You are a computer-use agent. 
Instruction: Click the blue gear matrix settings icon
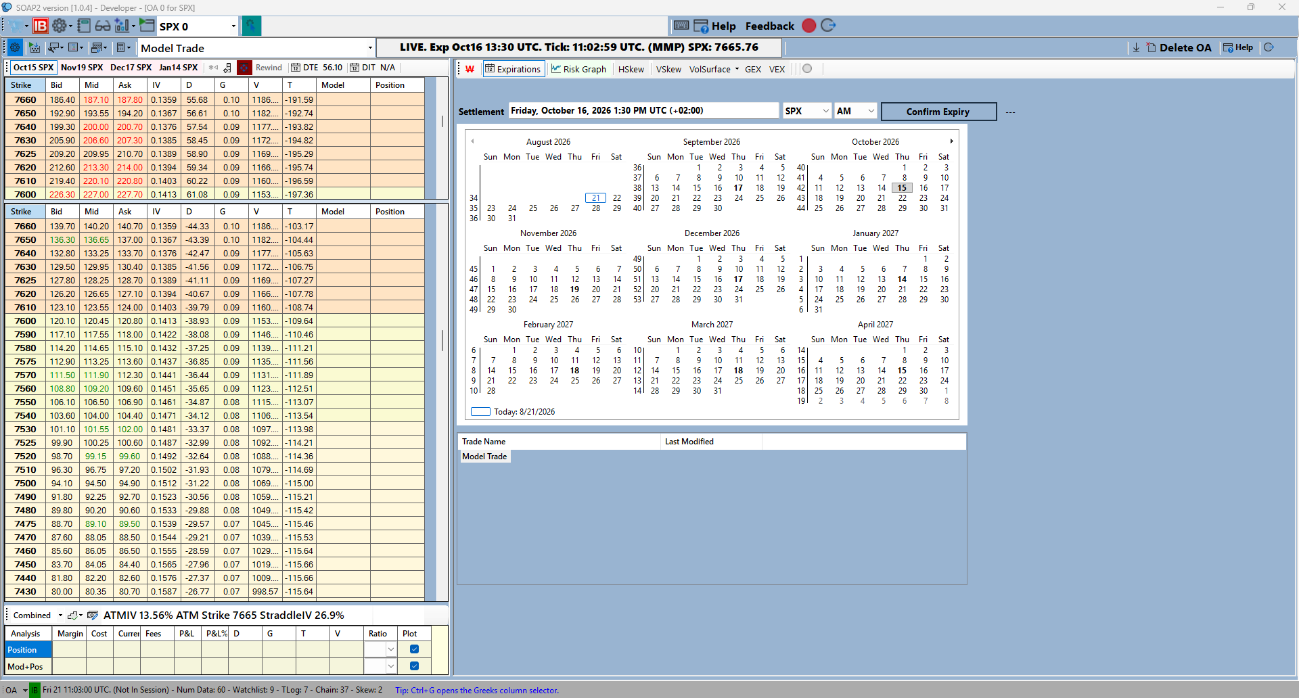(x=14, y=48)
